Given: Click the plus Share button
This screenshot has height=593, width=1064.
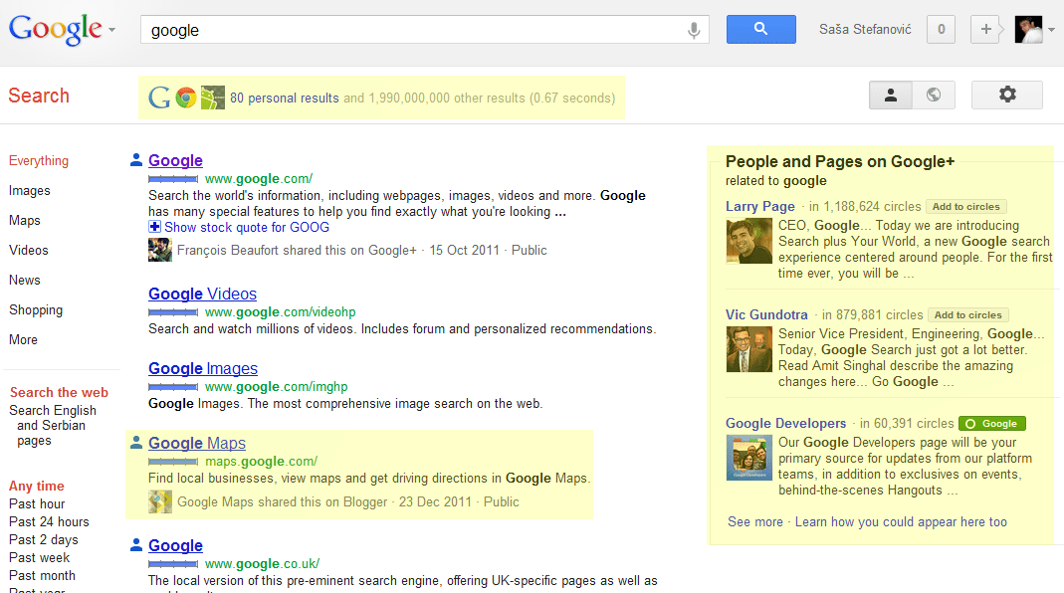Looking at the screenshot, I should (x=986, y=29).
